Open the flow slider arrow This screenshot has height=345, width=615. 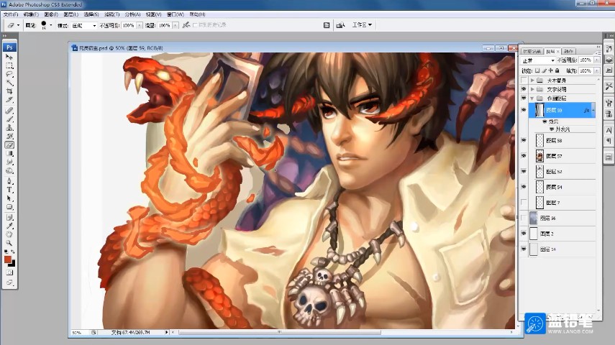coord(175,25)
